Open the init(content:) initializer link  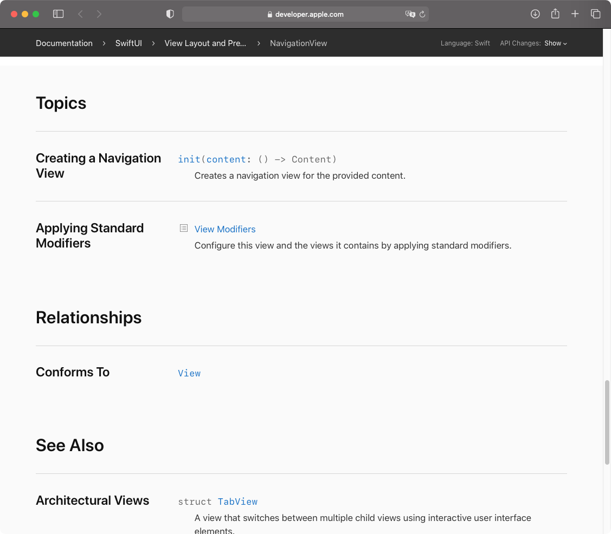pyautogui.click(x=257, y=159)
